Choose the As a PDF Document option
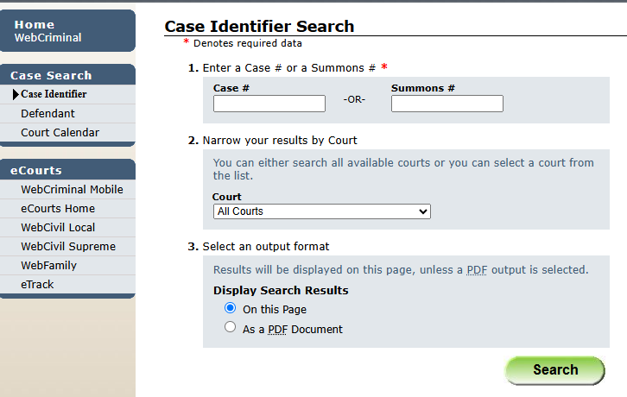 coord(230,327)
